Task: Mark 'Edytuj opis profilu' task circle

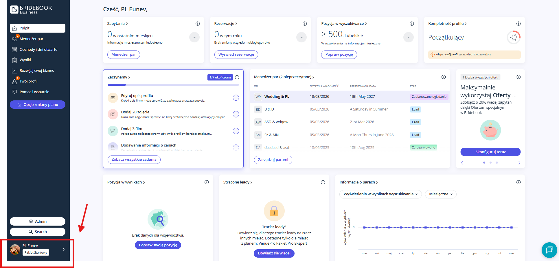Action: coord(236,98)
